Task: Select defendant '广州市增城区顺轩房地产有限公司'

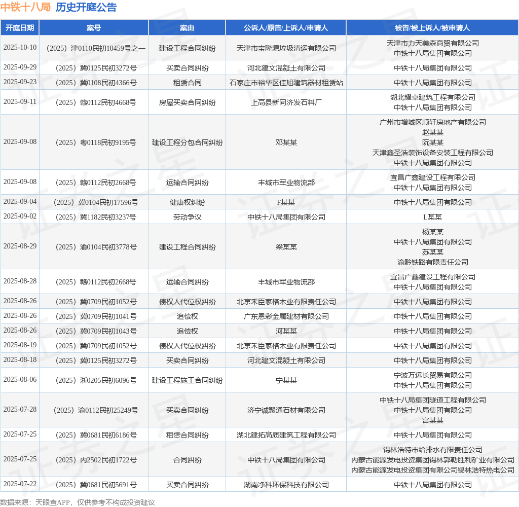Action: click(433, 123)
